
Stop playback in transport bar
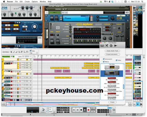point(81,110)
